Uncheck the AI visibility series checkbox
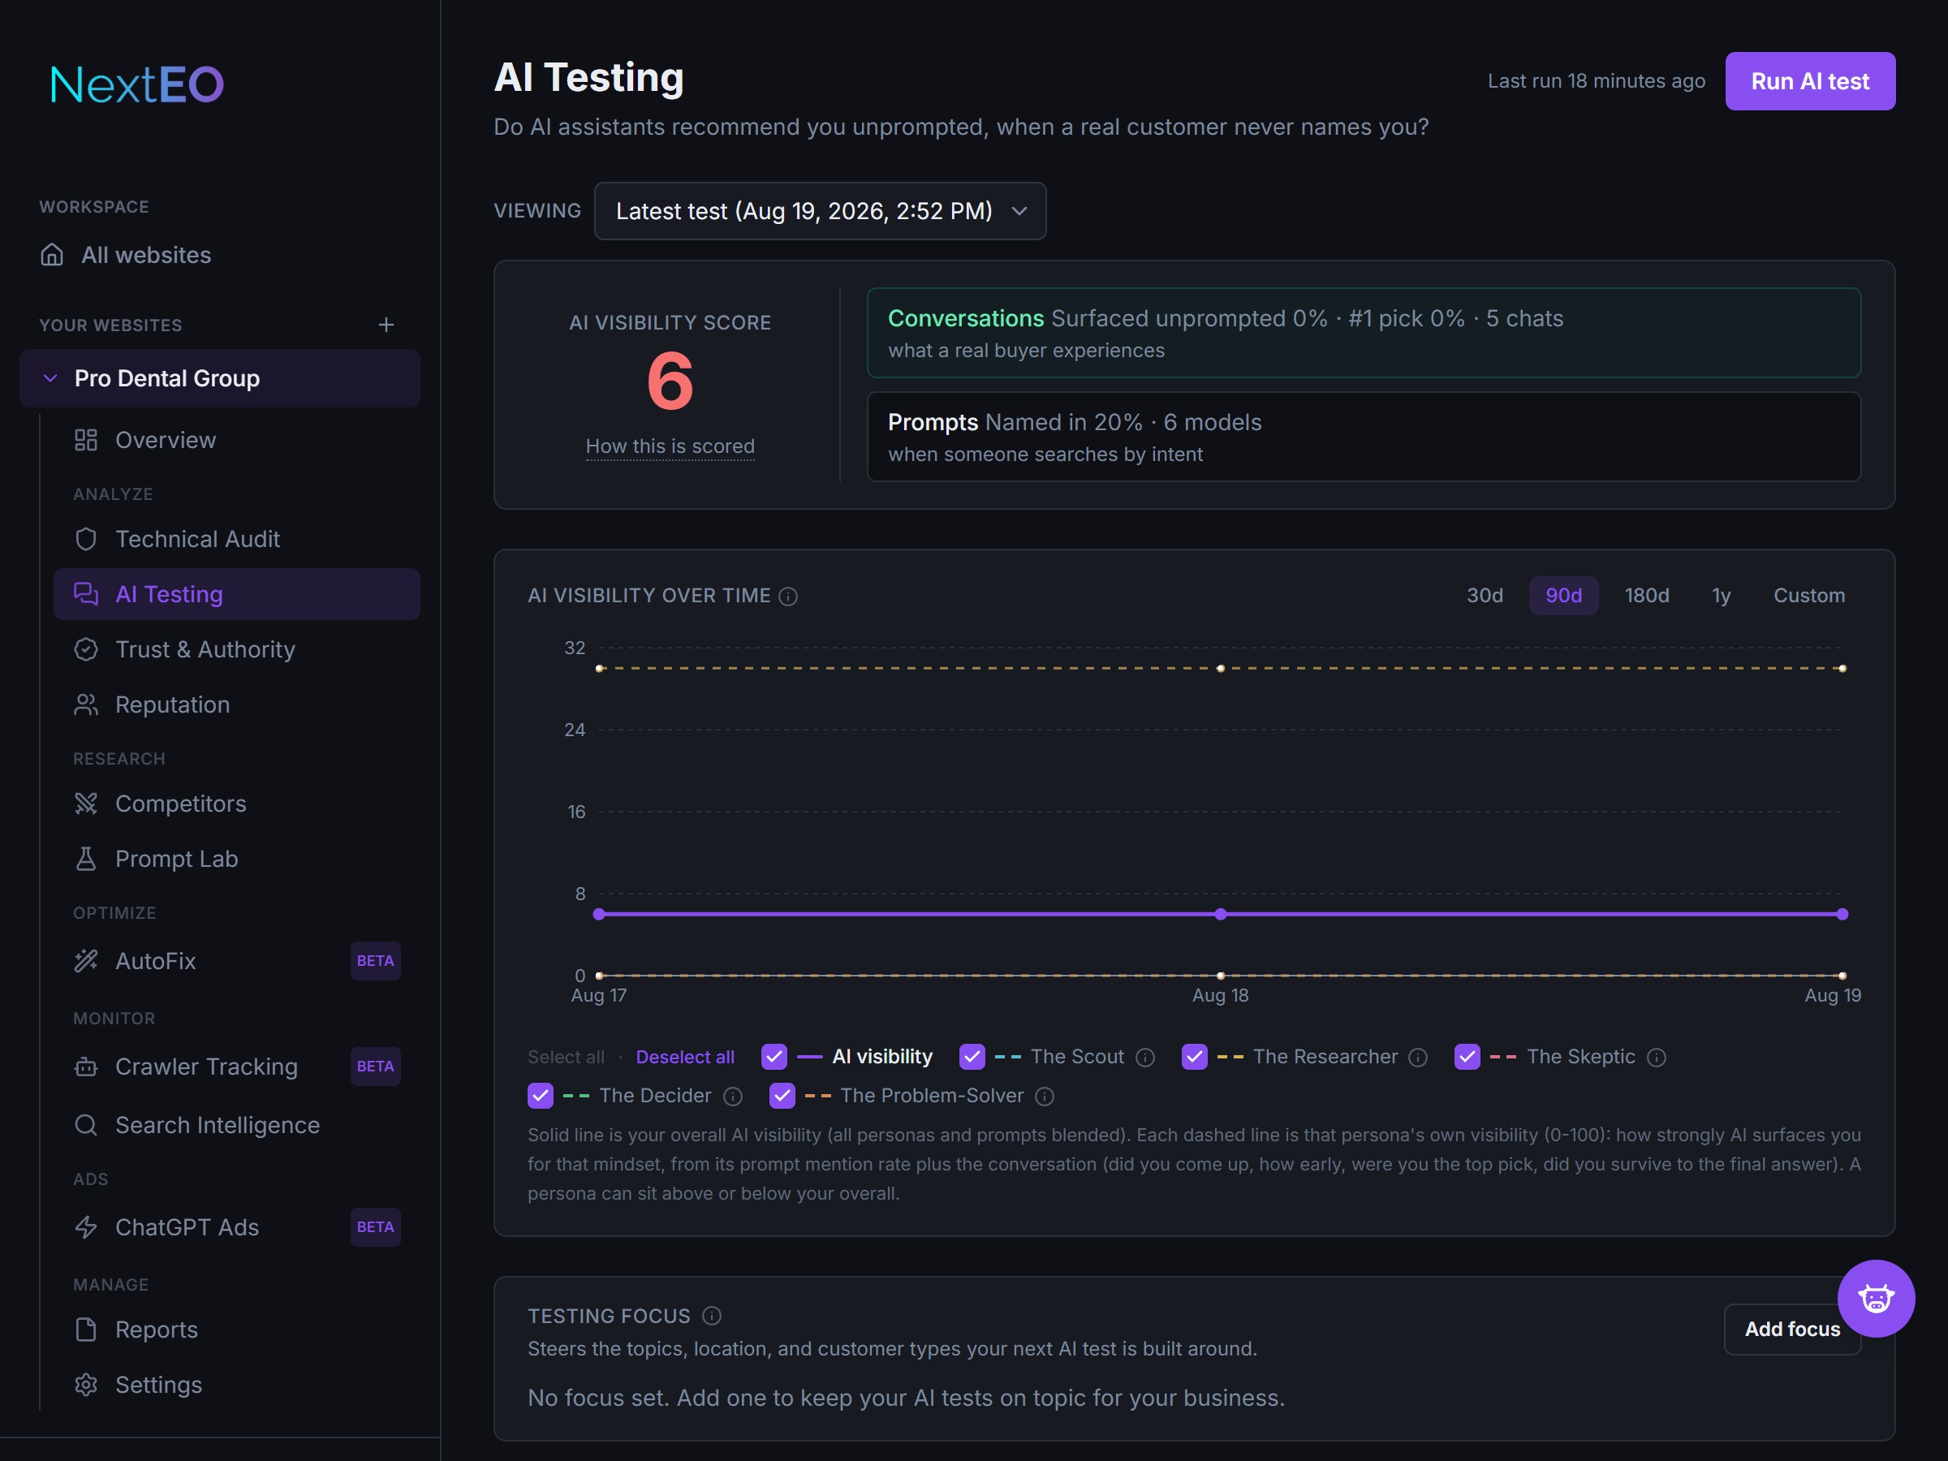 click(x=774, y=1056)
